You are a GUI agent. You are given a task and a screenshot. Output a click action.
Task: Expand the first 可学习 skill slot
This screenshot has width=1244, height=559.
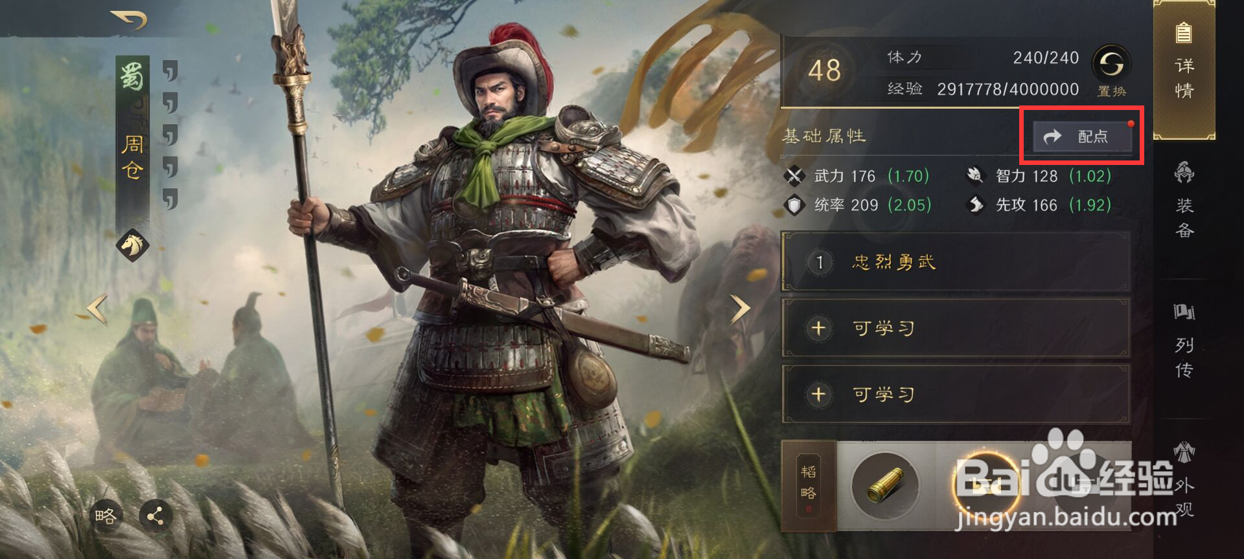956,329
